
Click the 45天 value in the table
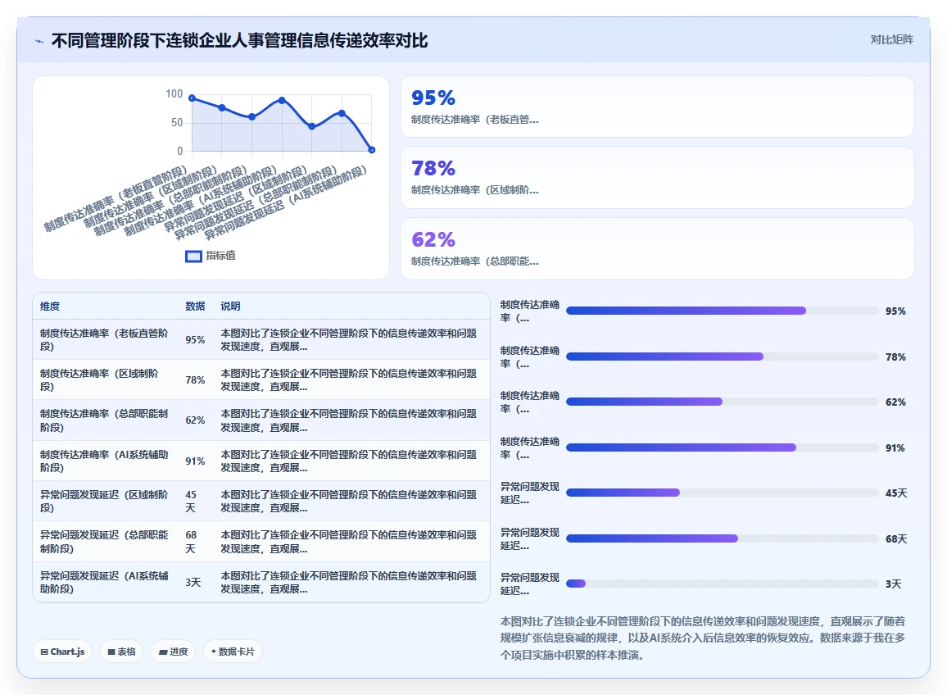[x=191, y=501]
